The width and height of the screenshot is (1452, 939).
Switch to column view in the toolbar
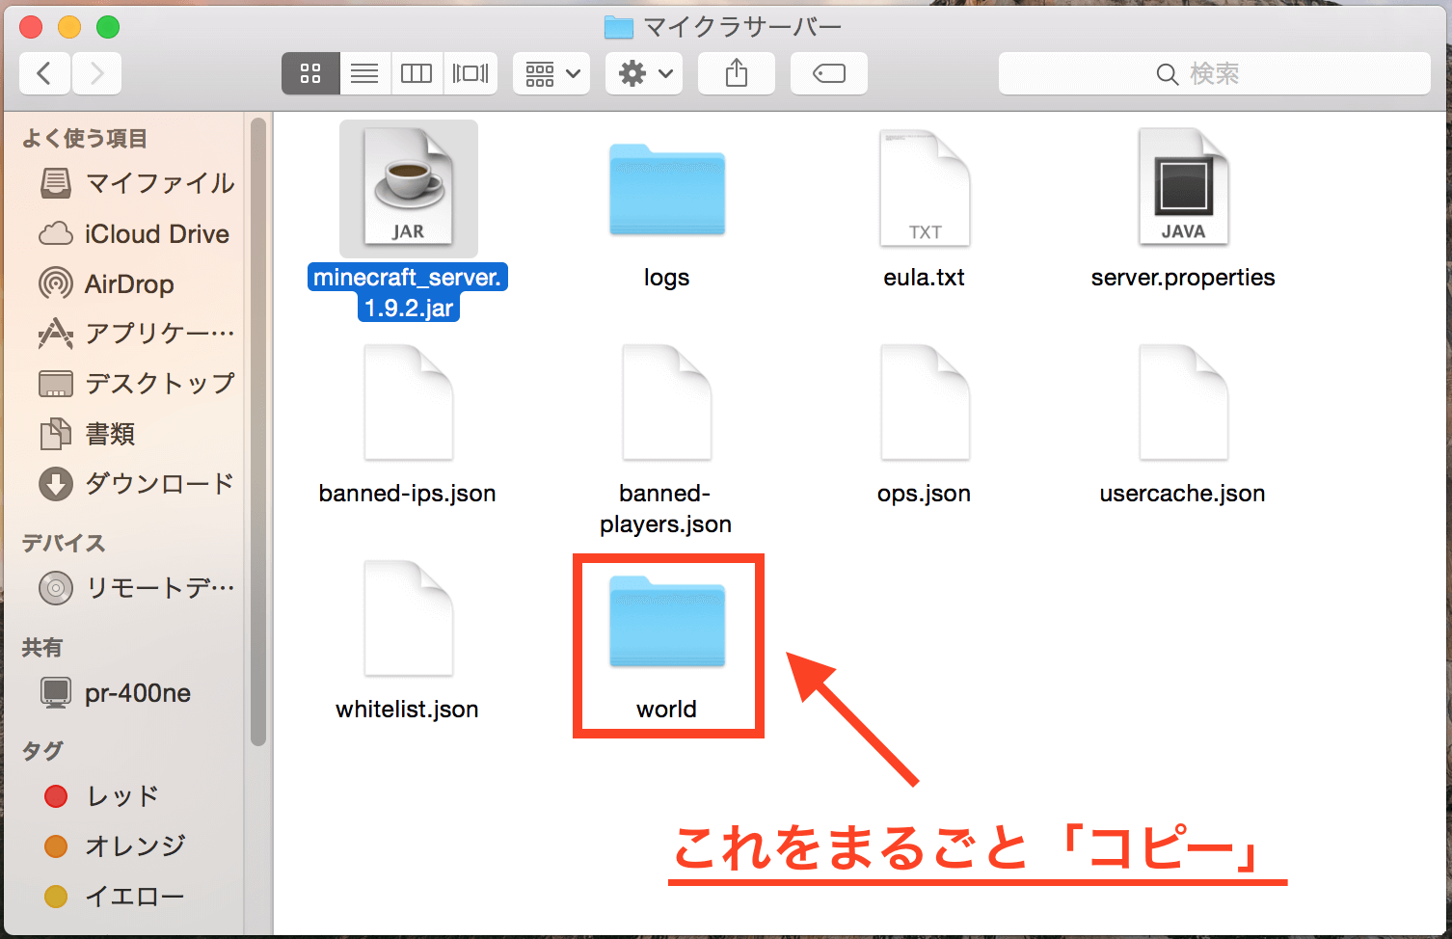pyautogui.click(x=416, y=73)
